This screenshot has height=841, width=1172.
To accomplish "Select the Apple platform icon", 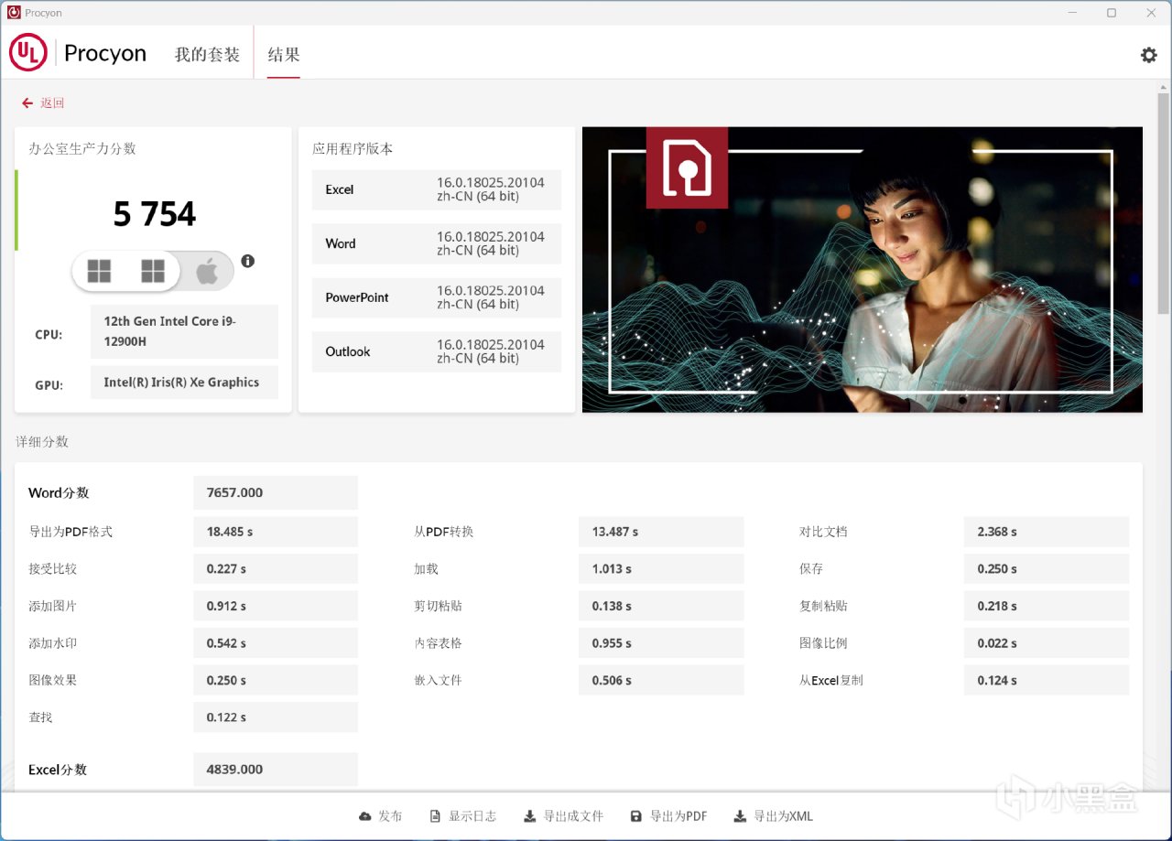I will 207,272.
